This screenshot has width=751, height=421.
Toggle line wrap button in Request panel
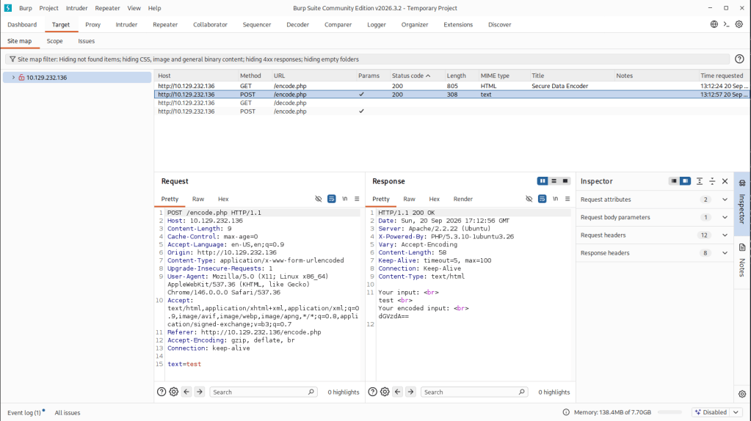pyautogui.click(x=331, y=199)
